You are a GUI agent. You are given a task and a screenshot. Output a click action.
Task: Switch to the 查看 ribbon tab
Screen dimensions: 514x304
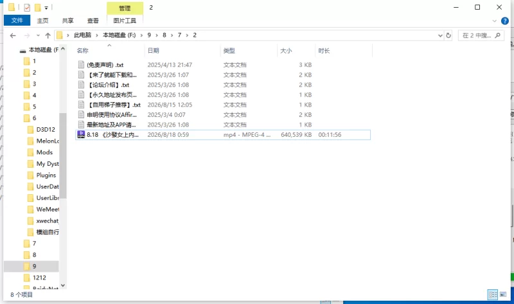pos(93,21)
